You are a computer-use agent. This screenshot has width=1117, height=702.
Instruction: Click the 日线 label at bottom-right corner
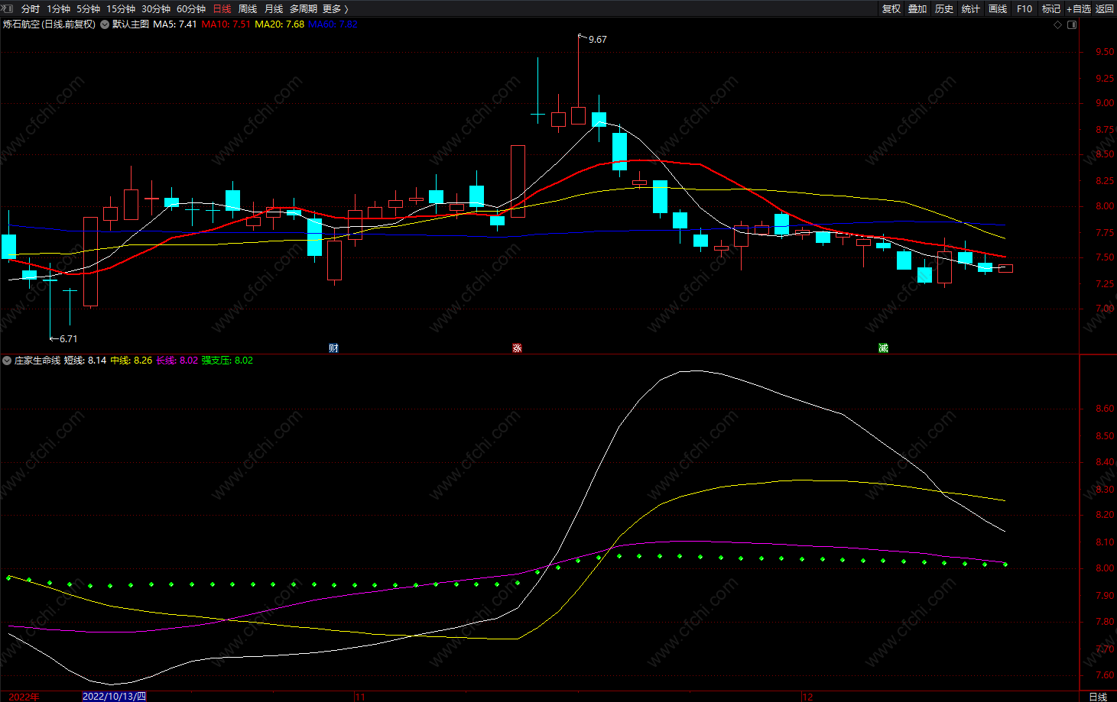[x=1098, y=697]
